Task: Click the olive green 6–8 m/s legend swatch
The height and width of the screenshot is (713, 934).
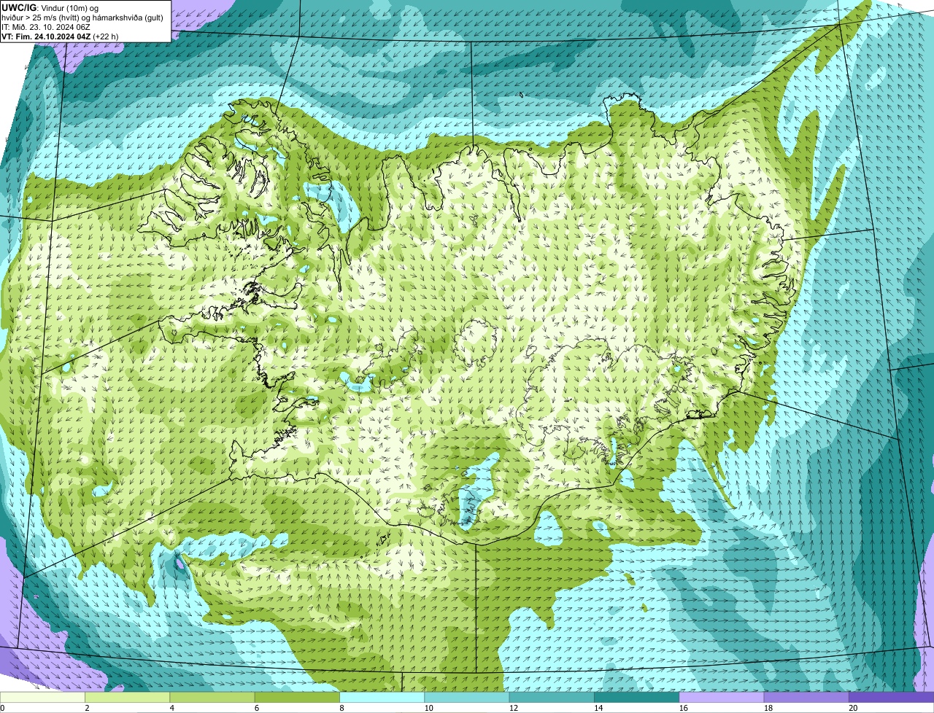Action: pyautogui.click(x=298, y=697)
